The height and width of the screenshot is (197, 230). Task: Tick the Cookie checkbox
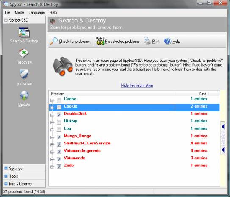[59, 107]
